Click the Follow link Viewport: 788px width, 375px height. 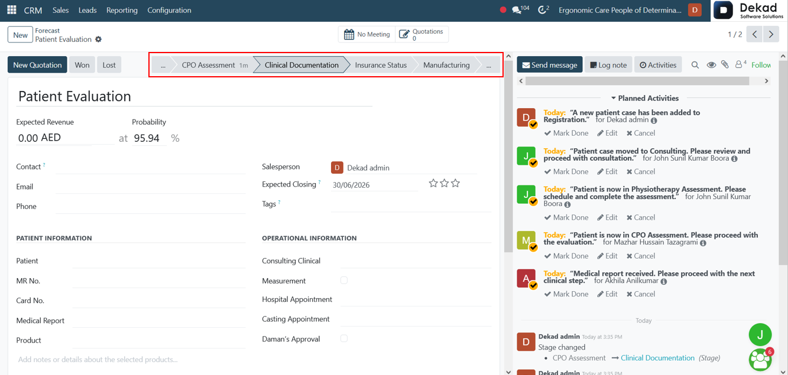[x=761, y=65]
